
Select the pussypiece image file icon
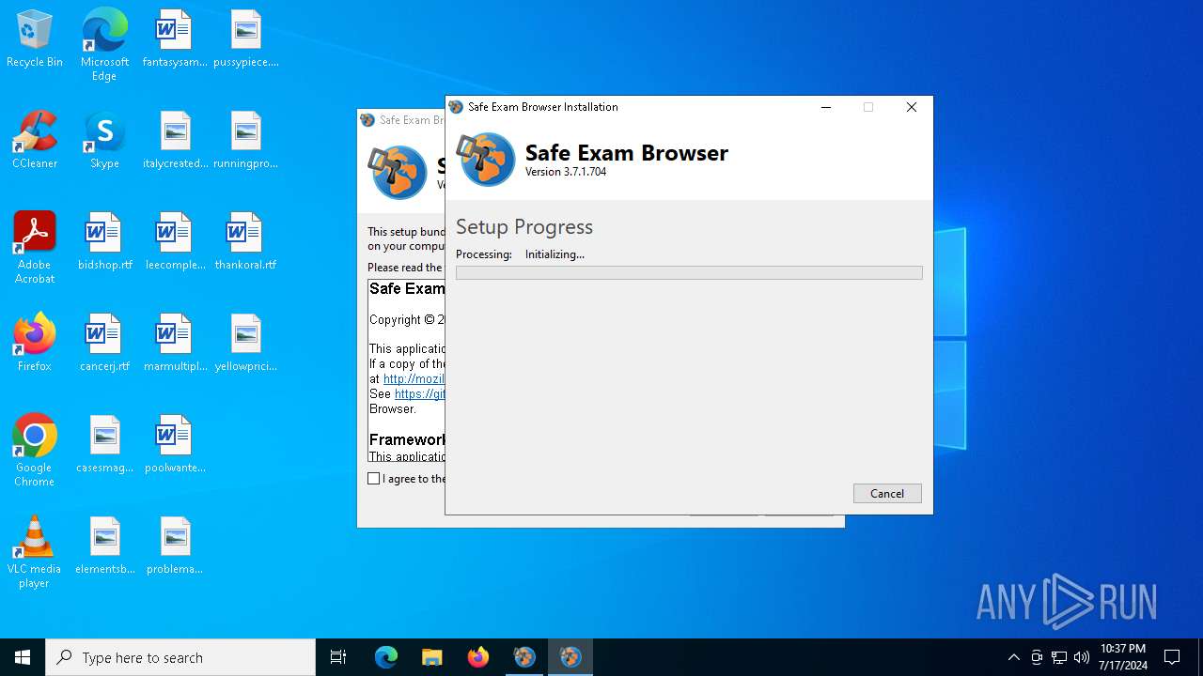[245, 39]
